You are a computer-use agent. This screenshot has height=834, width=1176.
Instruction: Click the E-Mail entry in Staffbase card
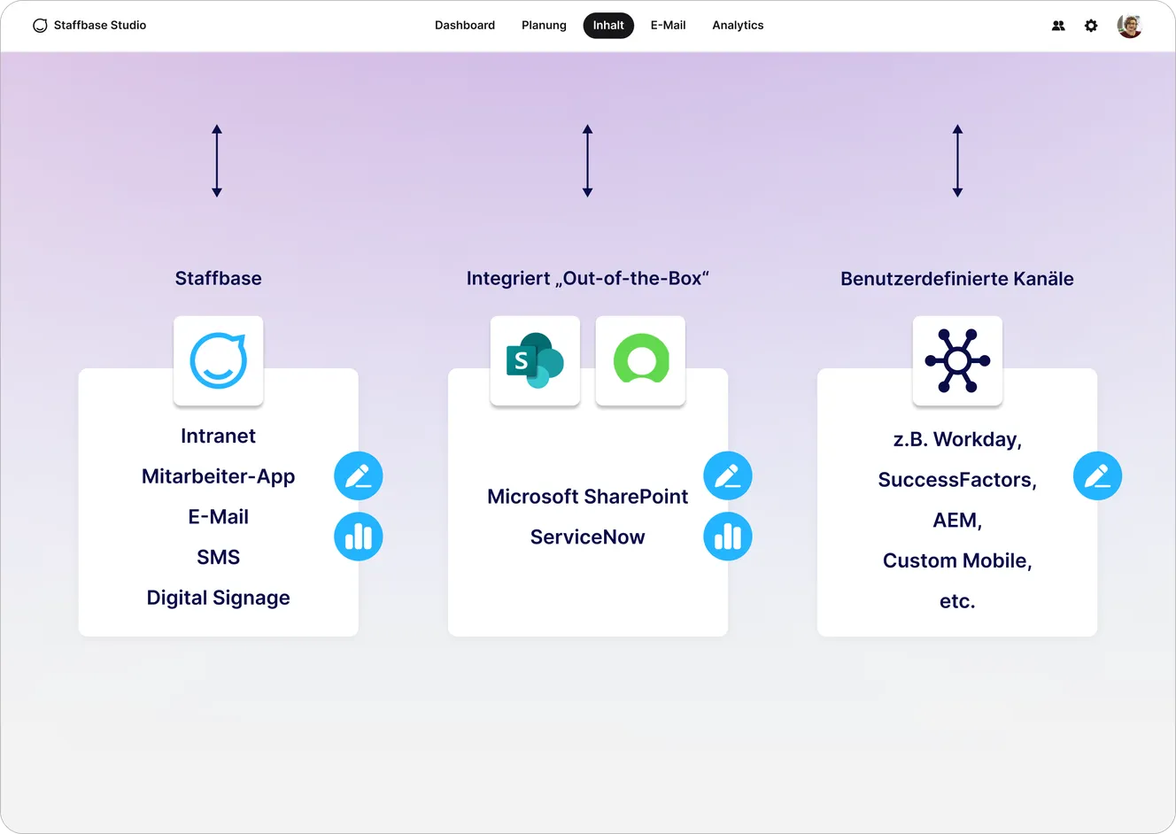(x=218, y=517)
